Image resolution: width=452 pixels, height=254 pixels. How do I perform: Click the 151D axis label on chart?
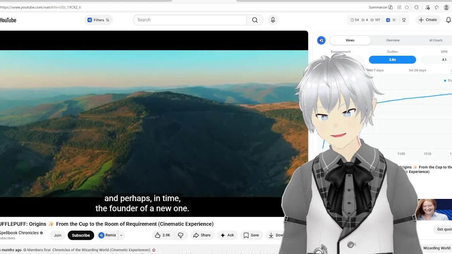[427, 154]
